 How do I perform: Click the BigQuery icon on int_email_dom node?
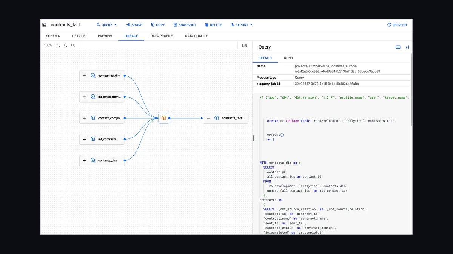(93, 97)
